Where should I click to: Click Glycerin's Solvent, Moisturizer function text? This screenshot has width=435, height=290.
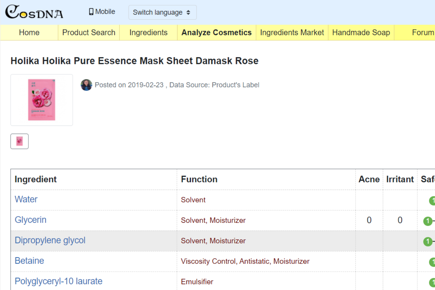point(213,220)
